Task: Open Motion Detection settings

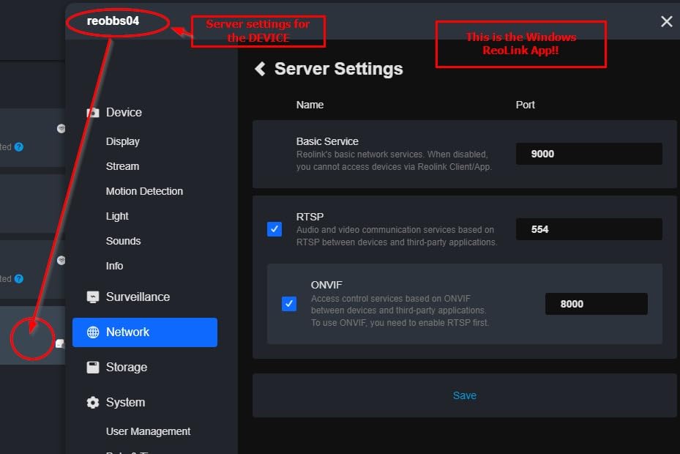Action: 144,191
